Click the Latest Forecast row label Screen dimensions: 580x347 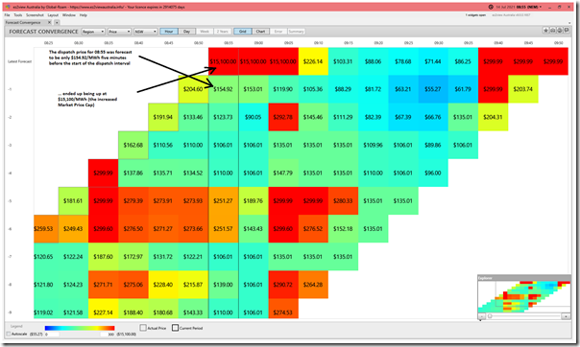19,61
